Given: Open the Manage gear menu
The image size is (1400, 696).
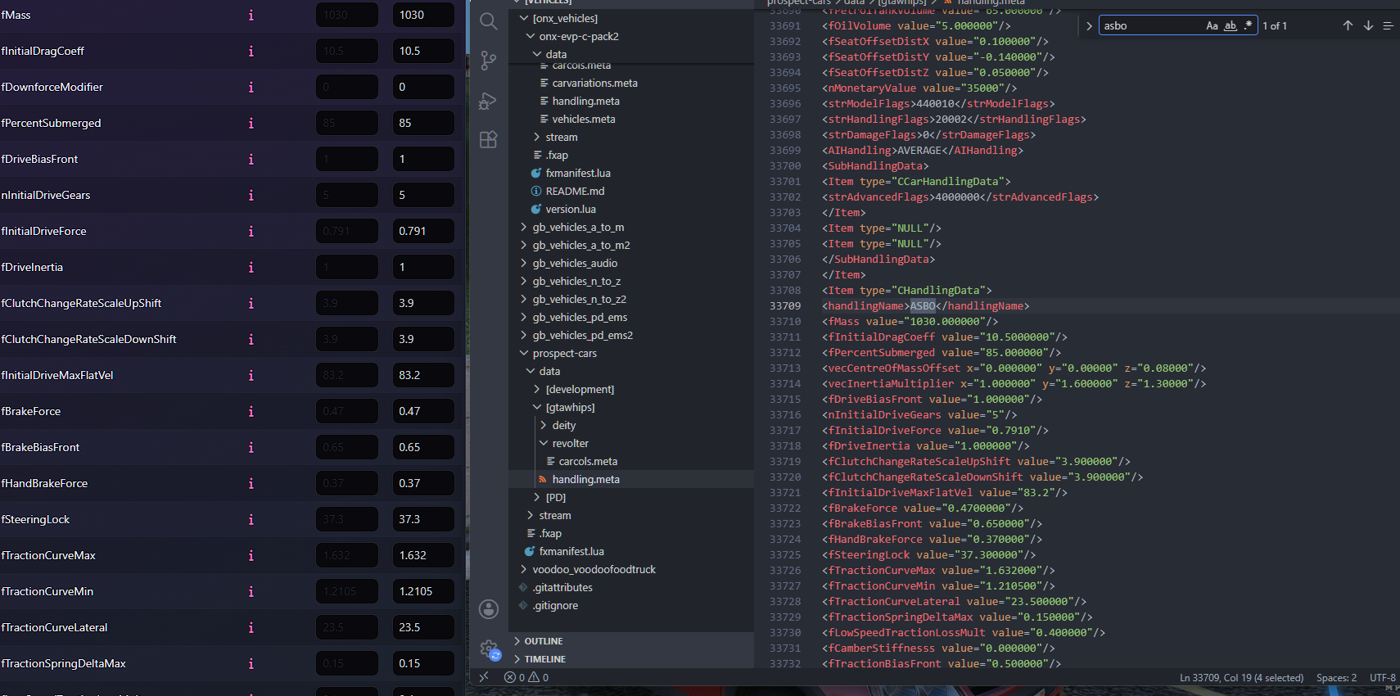Looking at the screenshot, I should [x=489, y=649].
